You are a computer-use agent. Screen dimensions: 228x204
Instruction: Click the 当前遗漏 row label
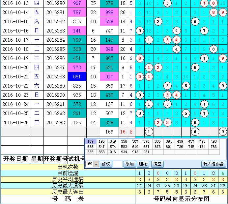pyautogui.click(x=68, y=173)
